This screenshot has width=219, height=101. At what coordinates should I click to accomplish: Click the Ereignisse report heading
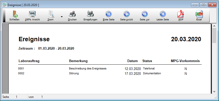34,39
